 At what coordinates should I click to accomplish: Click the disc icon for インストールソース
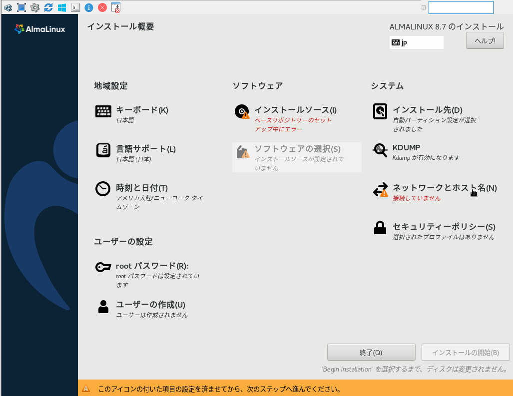242,111
